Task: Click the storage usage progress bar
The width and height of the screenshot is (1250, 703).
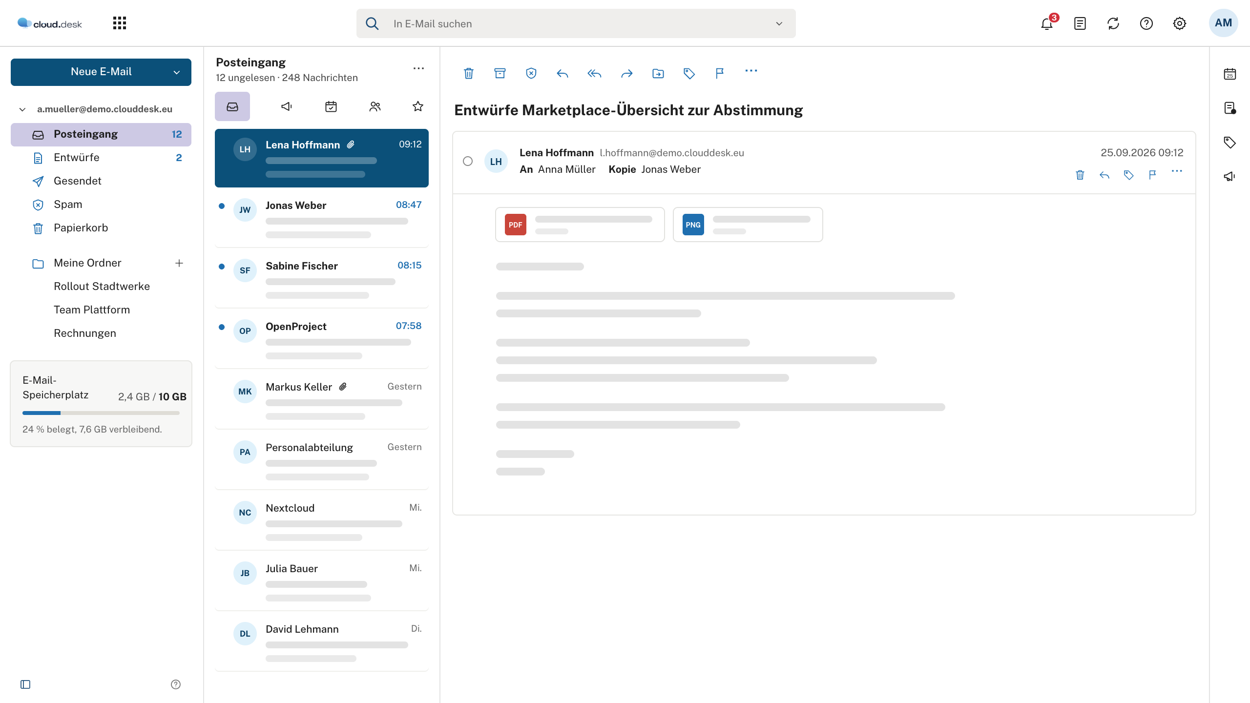Action: pyautogui.click(x=101, y=413)
